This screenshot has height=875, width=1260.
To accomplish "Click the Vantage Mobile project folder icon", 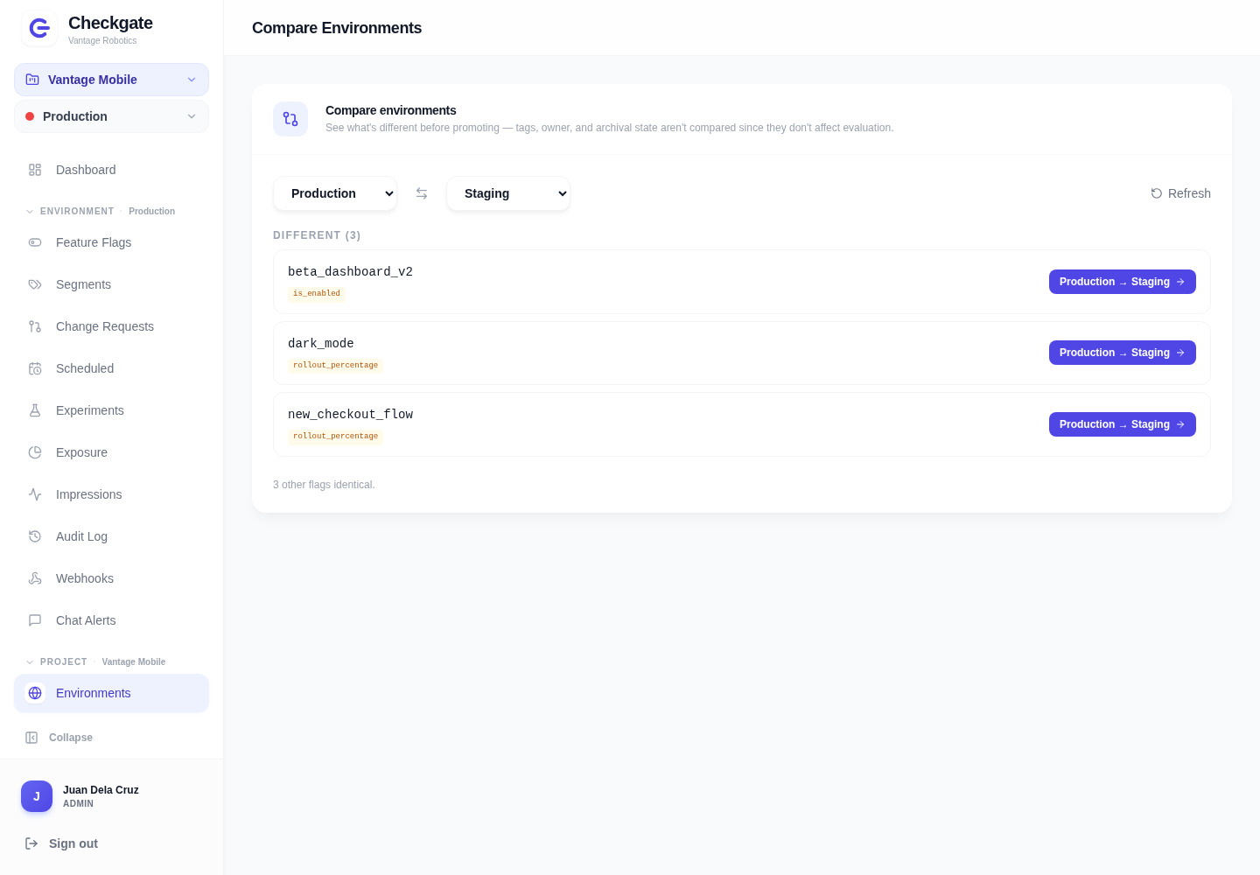I will [x=32, y=80].
